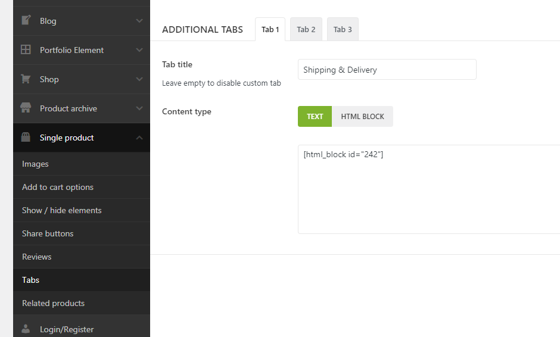Select TEXT content type
Viewport: 560px width, 337px height.
click(315, 117)
